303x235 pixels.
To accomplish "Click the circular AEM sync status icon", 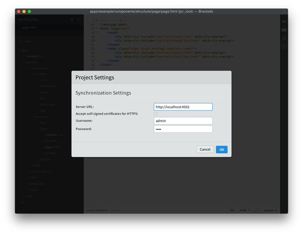I will 284,46.
